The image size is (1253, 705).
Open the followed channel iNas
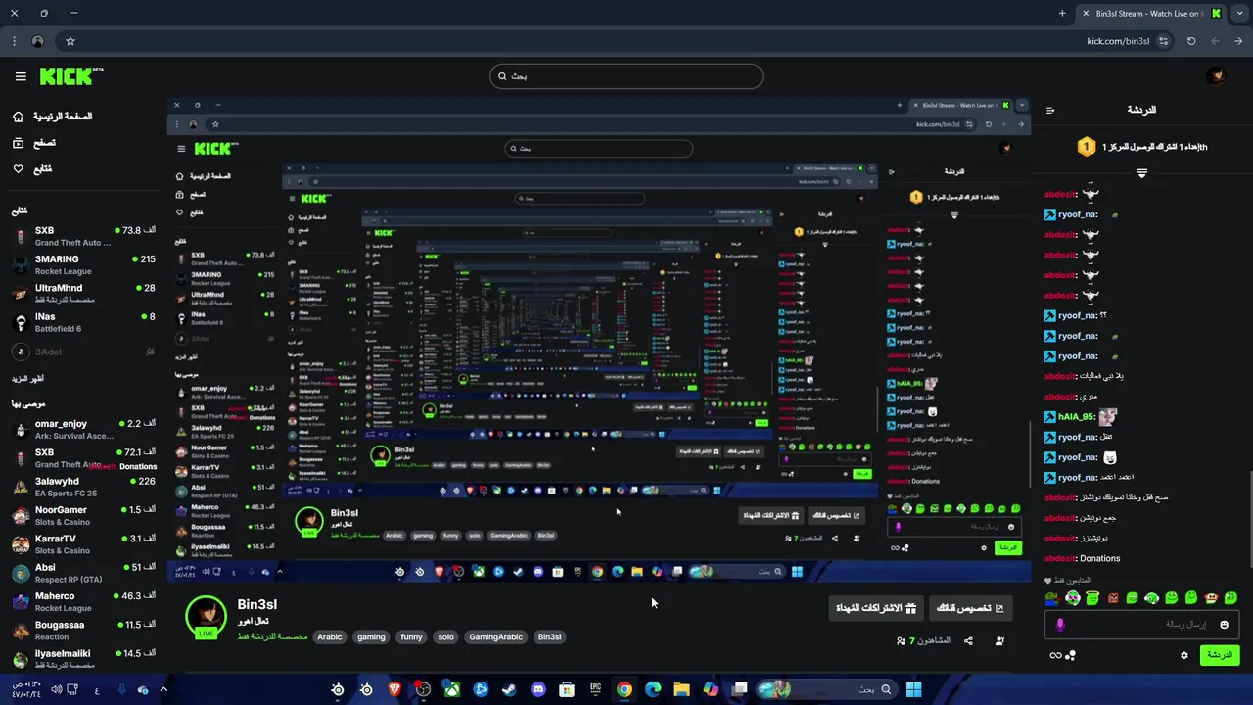[84, 322]
